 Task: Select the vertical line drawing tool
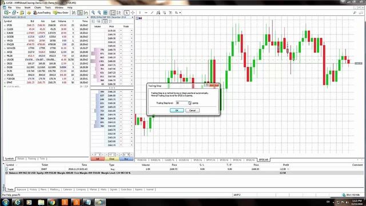coord(140,13)
